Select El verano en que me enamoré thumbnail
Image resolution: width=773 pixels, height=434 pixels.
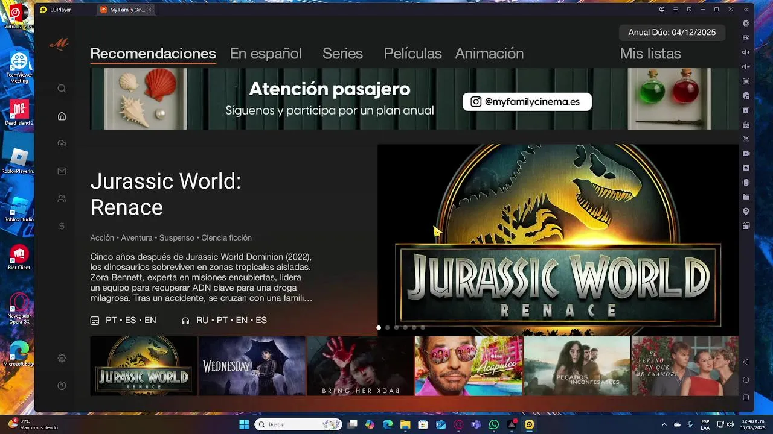pyautogui.click(x=685, y=366)
